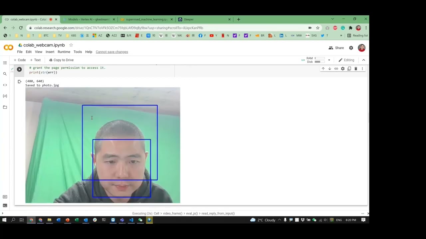Open the terminal icon at bottom left
Viewport: 426px width, 239px height.
(x=5, y=205)
